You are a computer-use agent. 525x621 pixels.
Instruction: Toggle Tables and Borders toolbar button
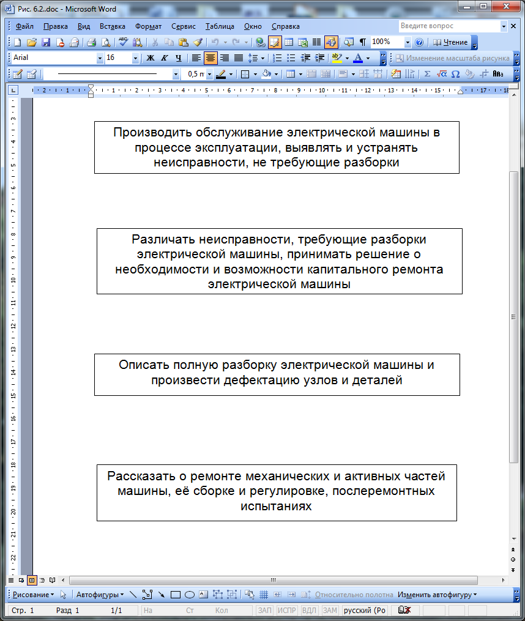point(275,42)
